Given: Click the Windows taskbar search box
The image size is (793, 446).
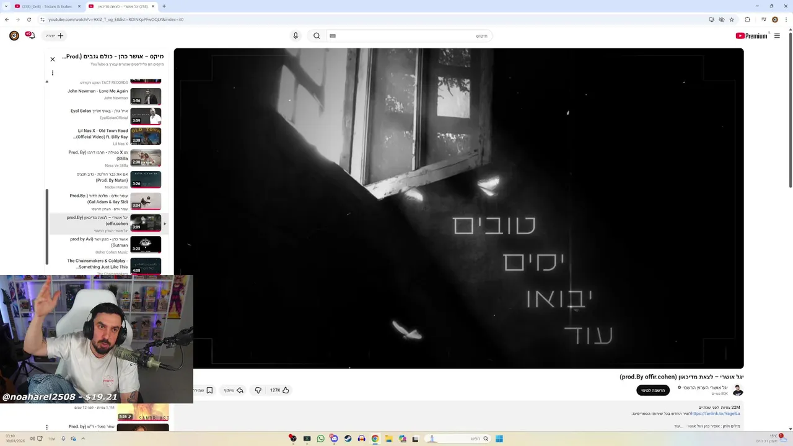Looking at the screenshot, I should 458,439.
